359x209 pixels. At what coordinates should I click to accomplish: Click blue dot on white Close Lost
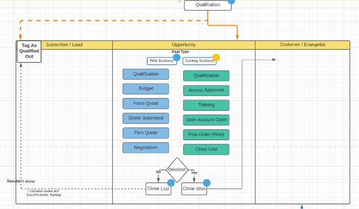pos(171,183)
